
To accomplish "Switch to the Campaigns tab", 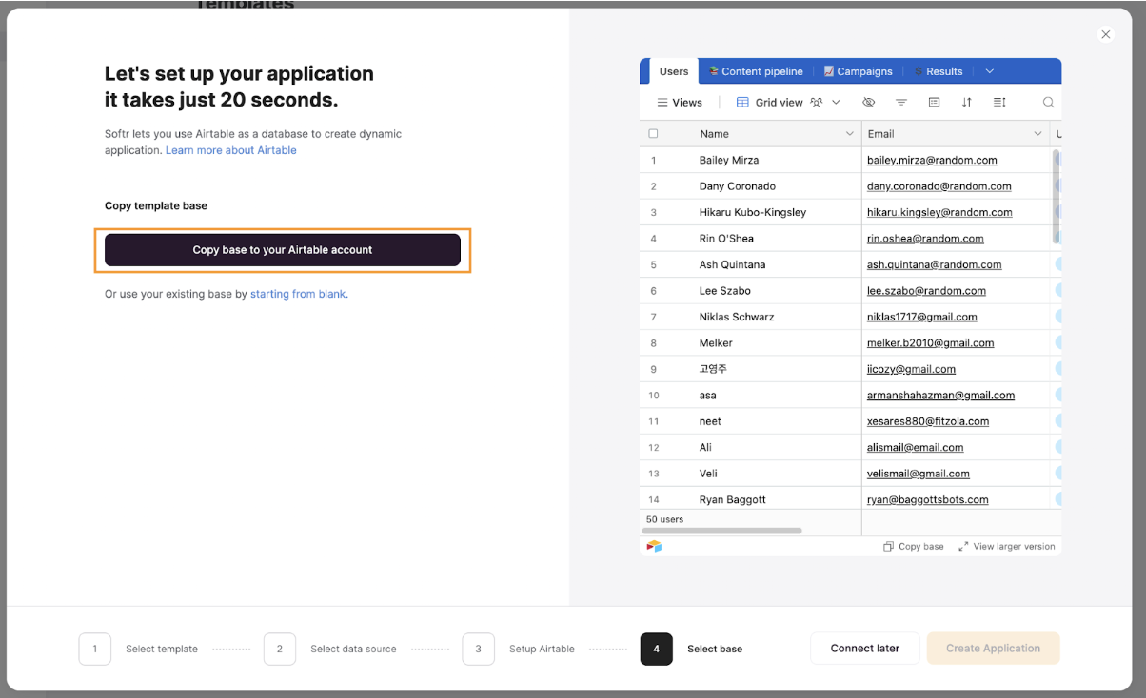I will tap(858, 71).
